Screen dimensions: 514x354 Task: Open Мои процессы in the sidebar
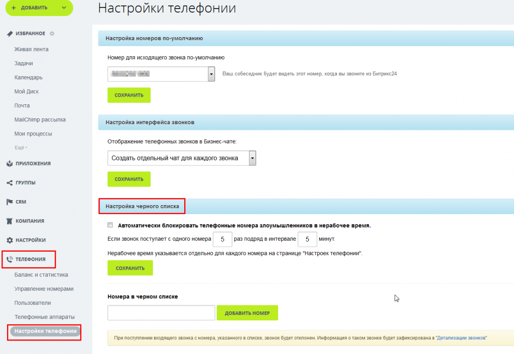point(33,133)
